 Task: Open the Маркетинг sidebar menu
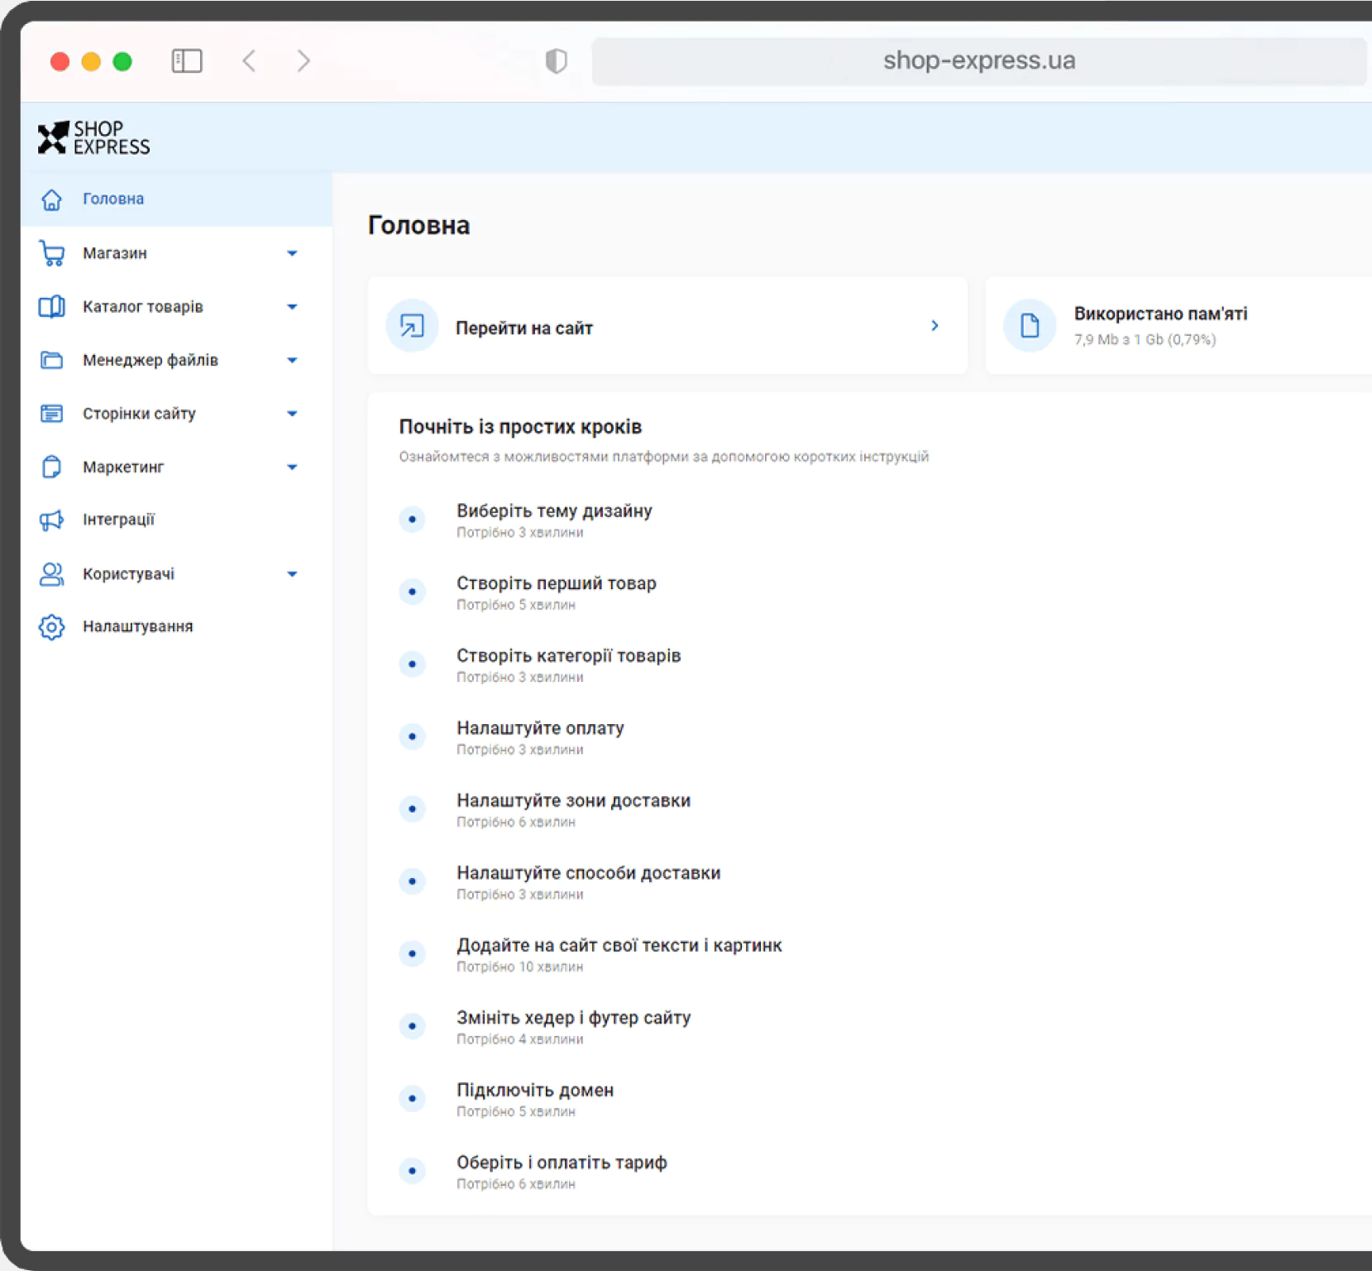(176, 467)
